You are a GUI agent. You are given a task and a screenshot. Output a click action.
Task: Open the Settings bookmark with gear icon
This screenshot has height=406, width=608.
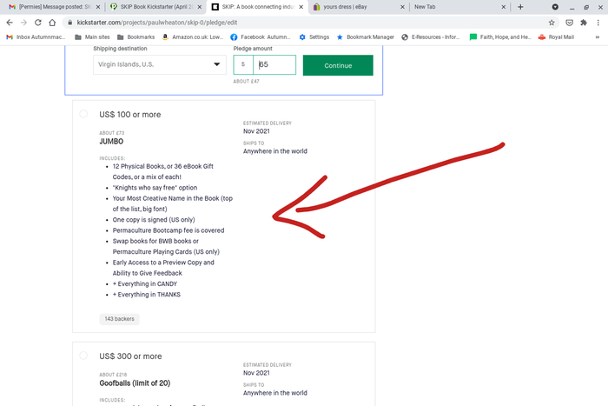pyautogui.click(x=314, y=37)
